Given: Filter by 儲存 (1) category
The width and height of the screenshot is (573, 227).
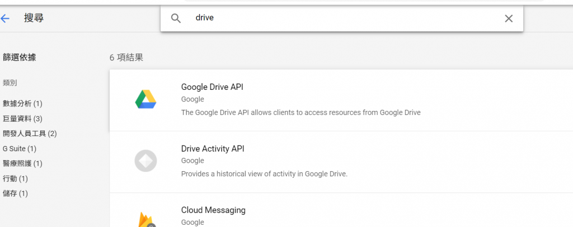Looking at the screenshot, I should pos(15,194).
